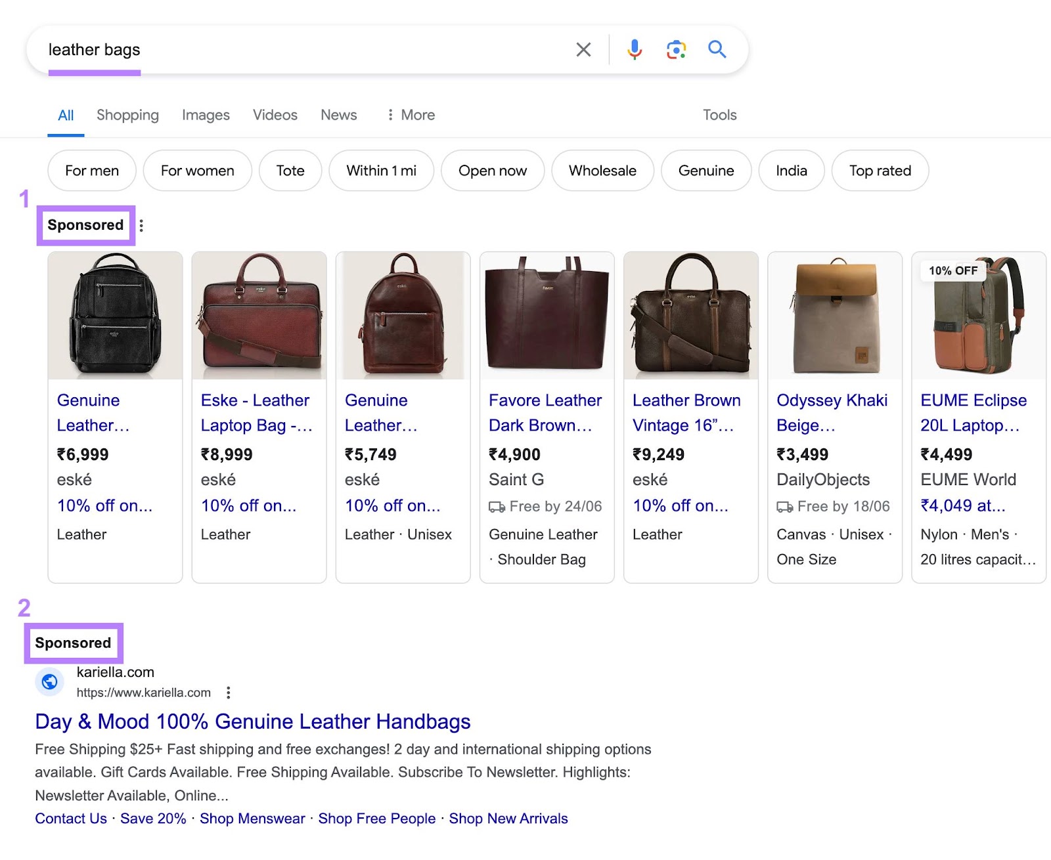Screen dimensions: 1051x860
Task: Click the Contact Us sitelink
Action: [70, 819]
